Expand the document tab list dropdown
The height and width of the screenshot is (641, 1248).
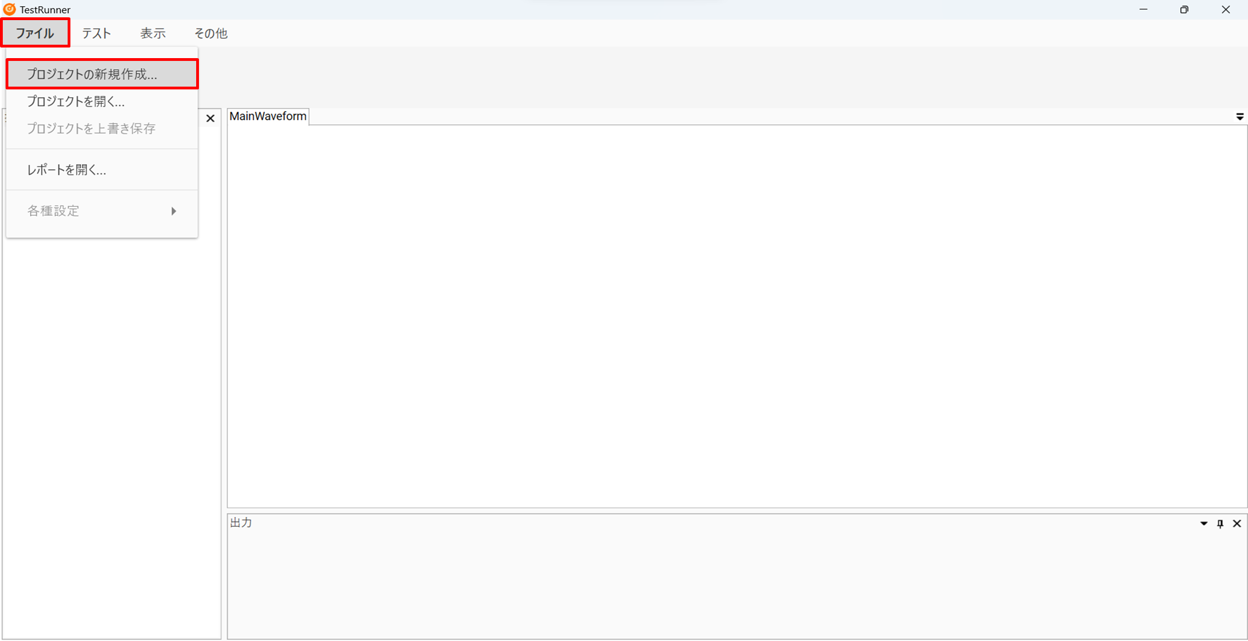[1240, 117]
